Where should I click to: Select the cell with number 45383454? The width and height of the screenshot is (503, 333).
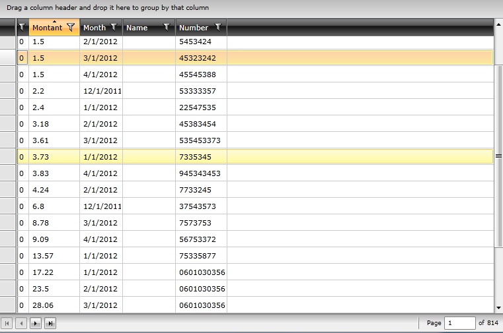point(201,124)
